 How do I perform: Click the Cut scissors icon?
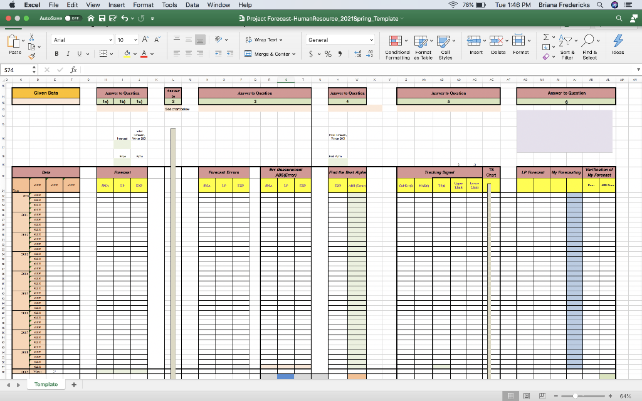point(31,37)
